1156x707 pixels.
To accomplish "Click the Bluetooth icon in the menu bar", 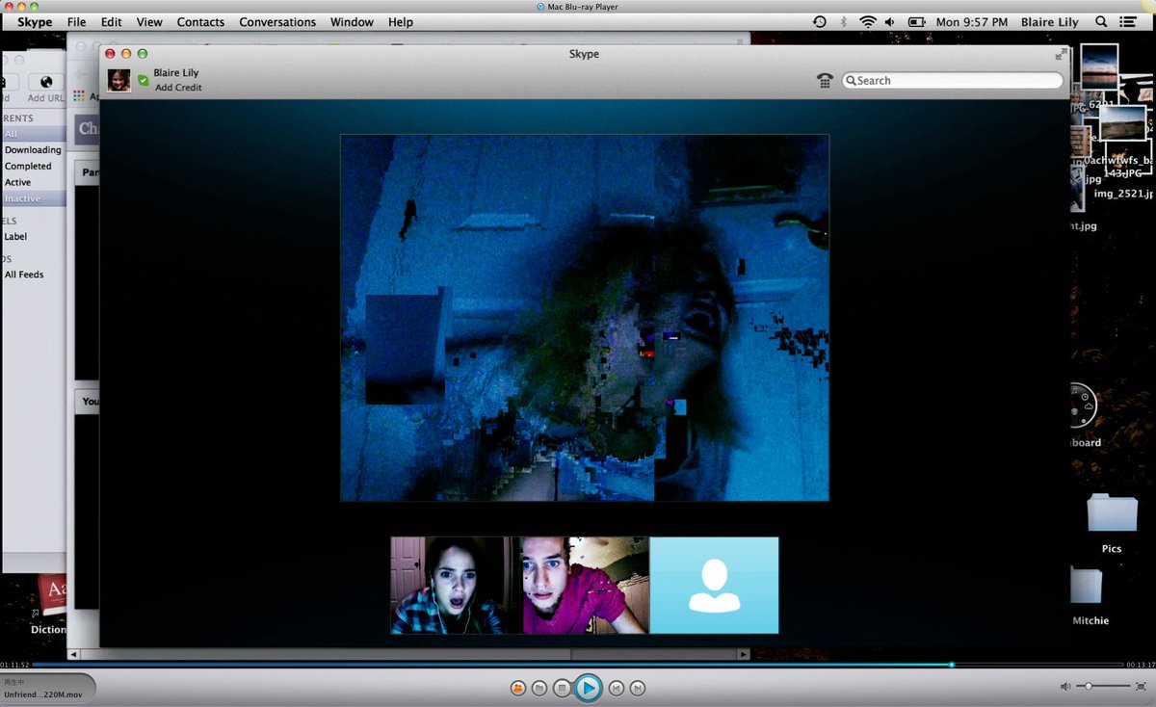I will click(x=844, y=22).
